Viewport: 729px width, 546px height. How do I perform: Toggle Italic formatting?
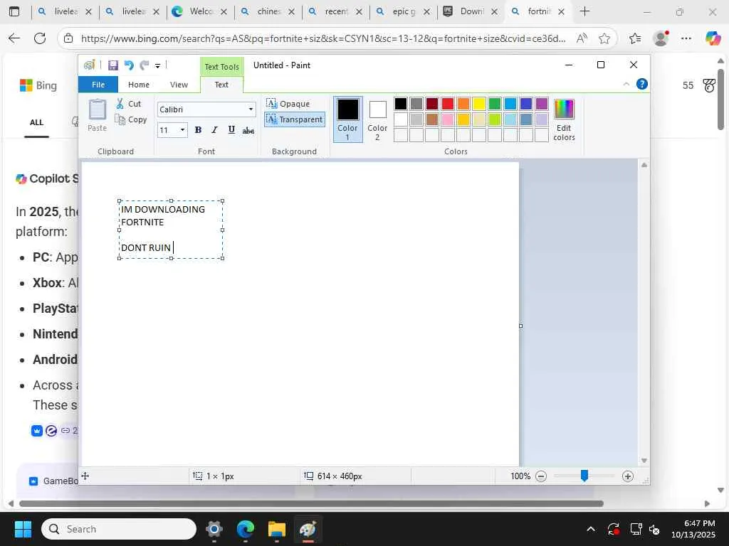(214, 130)
